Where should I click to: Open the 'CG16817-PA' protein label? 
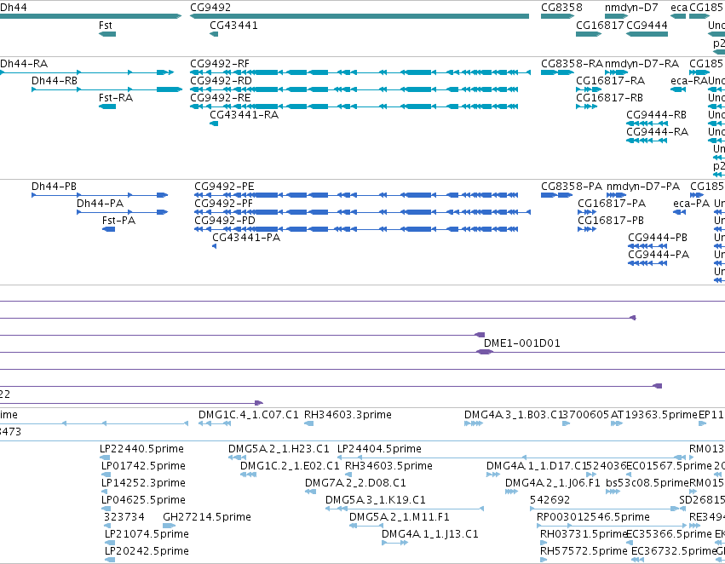pos(612,204)
